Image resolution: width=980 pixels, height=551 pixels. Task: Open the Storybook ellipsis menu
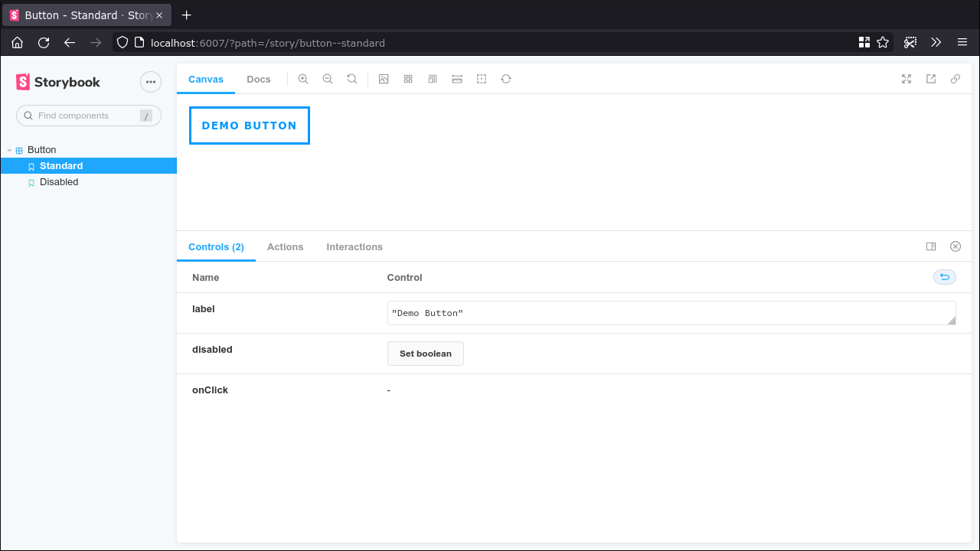point(151,82)
